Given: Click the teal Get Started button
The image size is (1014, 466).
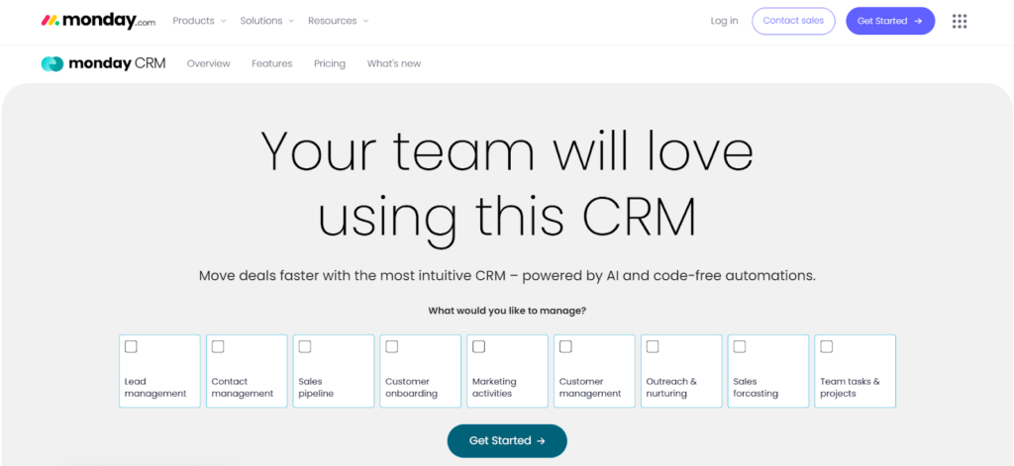Looking at the screenshot, I should 507,440.
